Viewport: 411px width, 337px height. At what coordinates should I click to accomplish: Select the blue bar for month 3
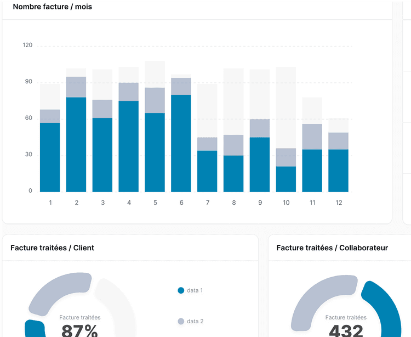tap(102, 155)
